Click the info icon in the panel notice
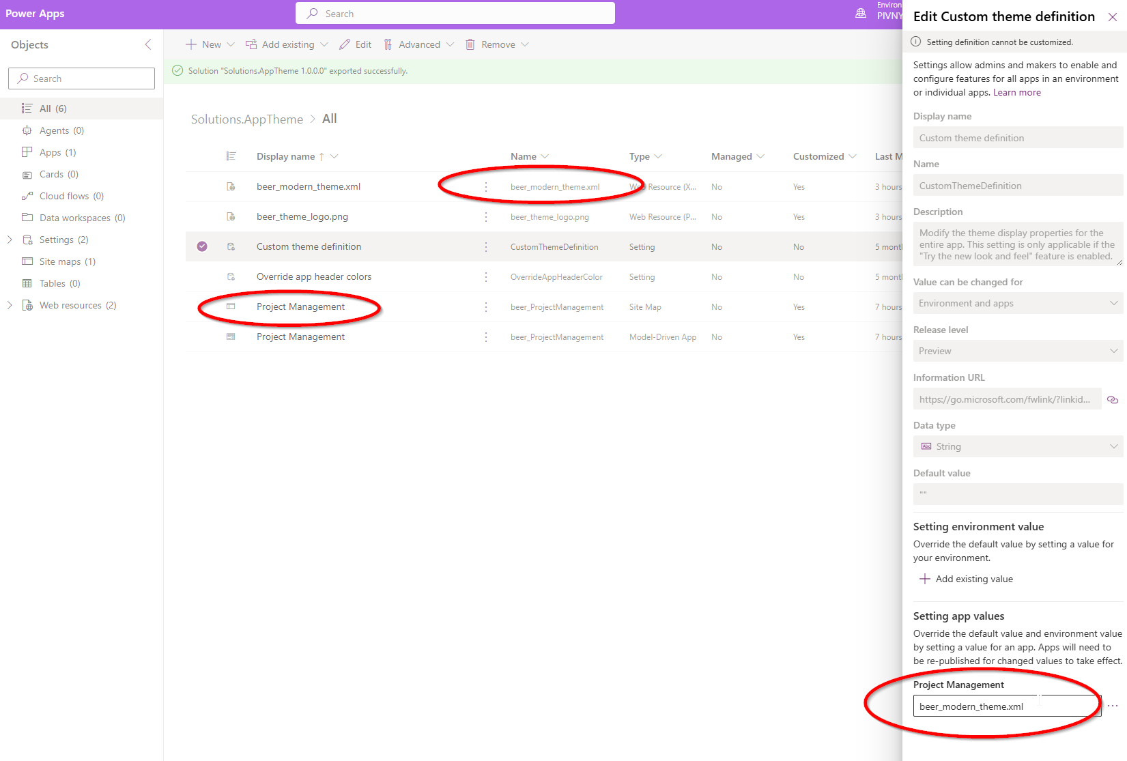 pos(916,42)
